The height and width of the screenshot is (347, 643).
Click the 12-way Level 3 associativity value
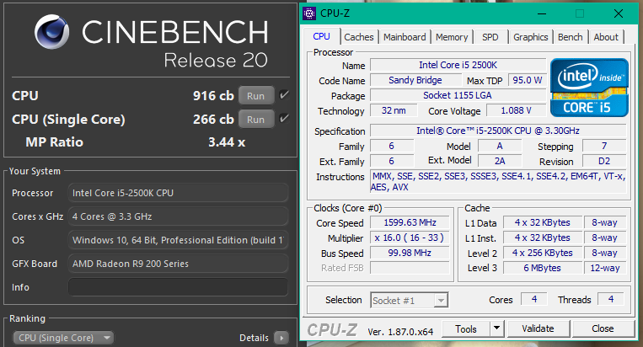click(605, 268)
